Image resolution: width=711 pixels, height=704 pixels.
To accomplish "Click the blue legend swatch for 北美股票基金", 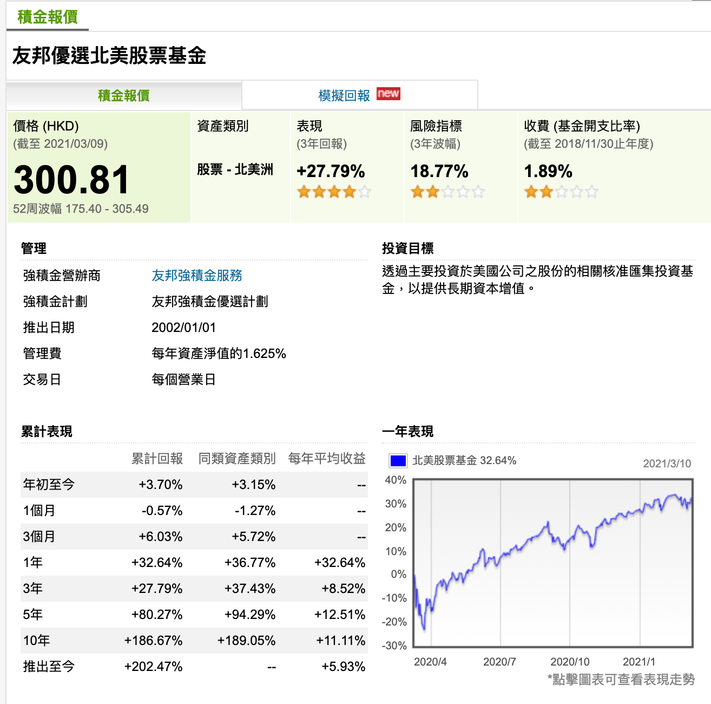I will (398, 461).
